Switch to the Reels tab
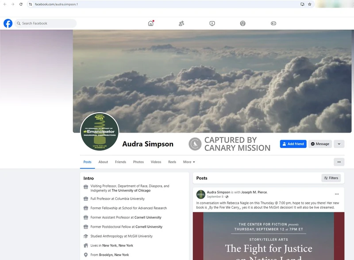Image resolution: width=354 pixels, height=260 pixels. pos(172,162)
